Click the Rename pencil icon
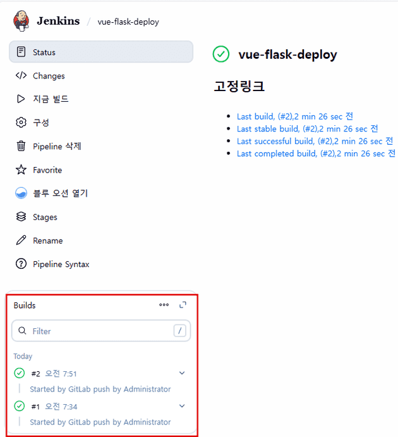398x437 pixels. [21, 240]
